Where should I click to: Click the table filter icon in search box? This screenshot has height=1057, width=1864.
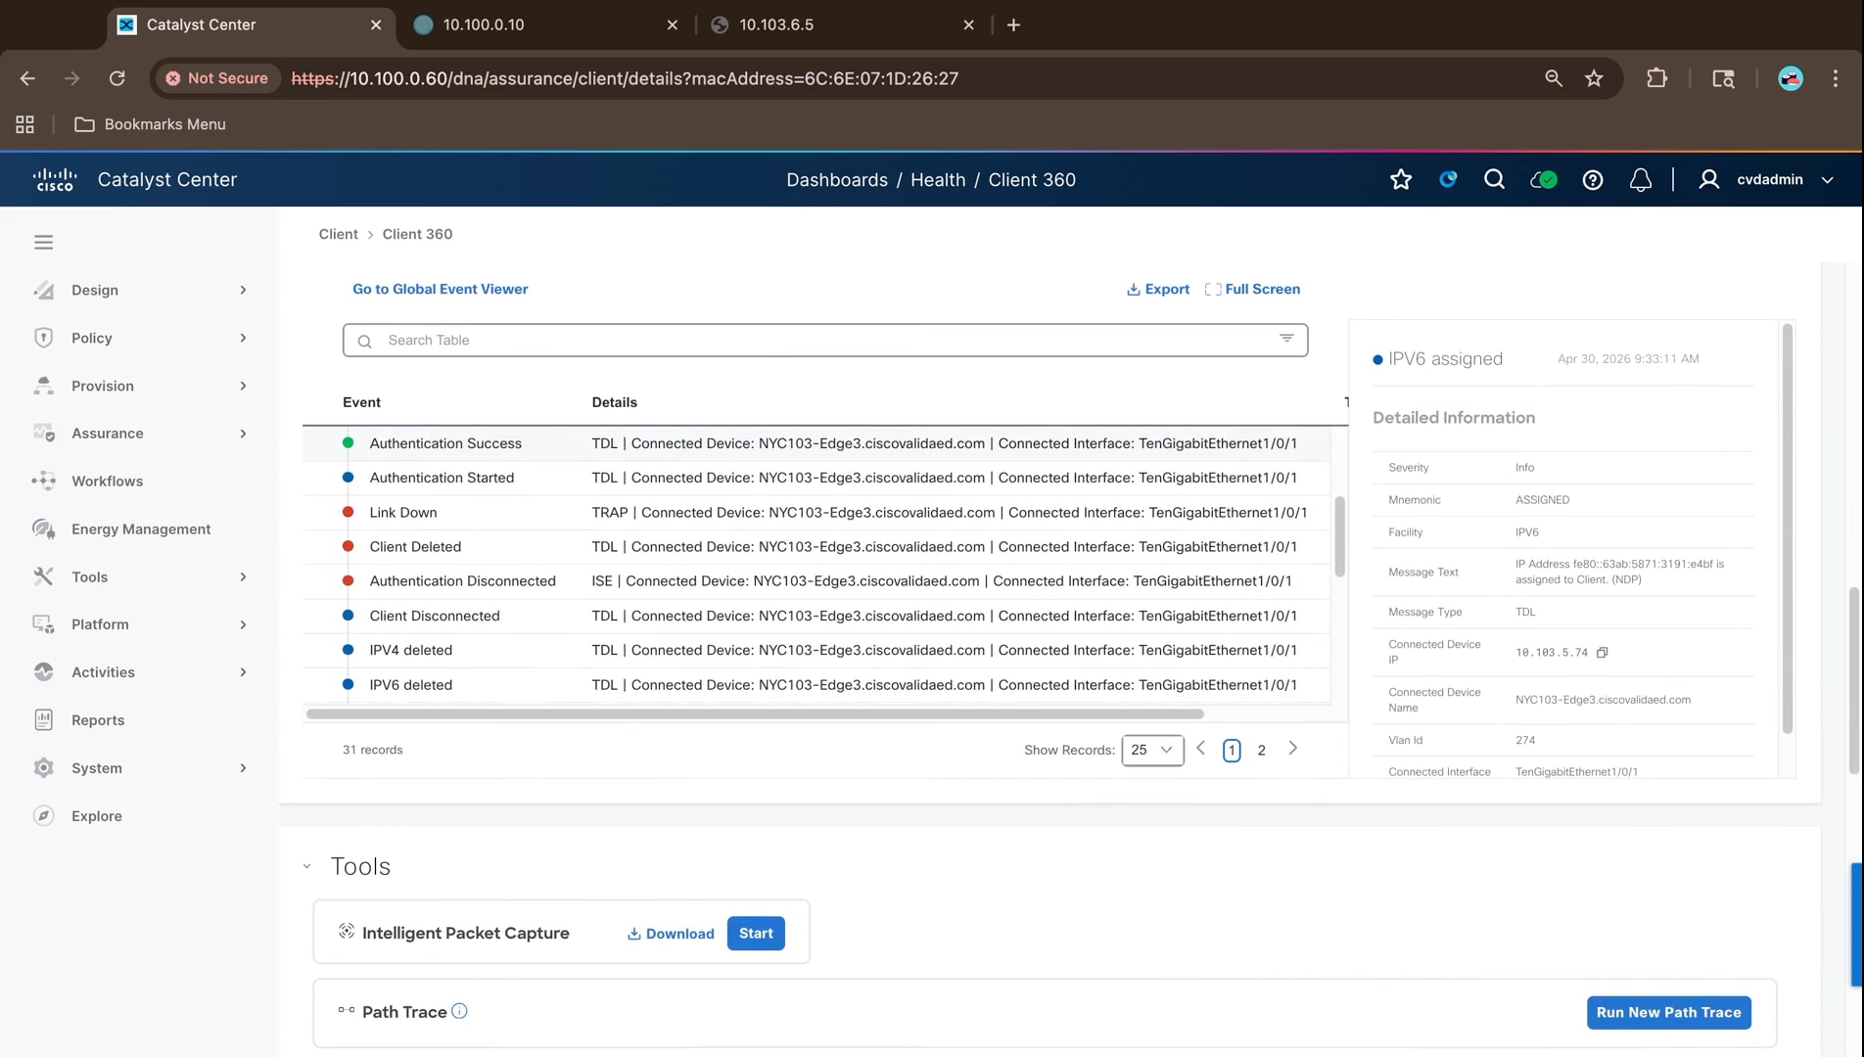pos(1286,339)
